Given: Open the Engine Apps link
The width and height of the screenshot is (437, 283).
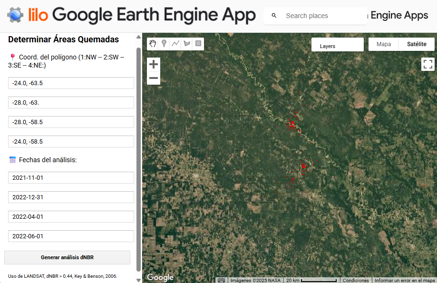Looking at the screenshot, I should click(399, 15).
